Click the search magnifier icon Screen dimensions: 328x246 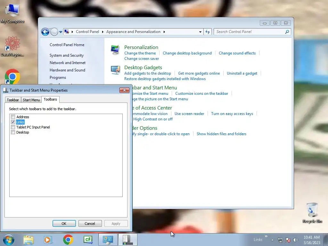point(287,32)
